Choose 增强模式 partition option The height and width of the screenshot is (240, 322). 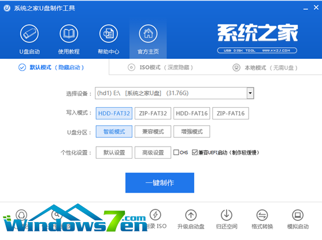pyautogui.click(x=191, y=132)
